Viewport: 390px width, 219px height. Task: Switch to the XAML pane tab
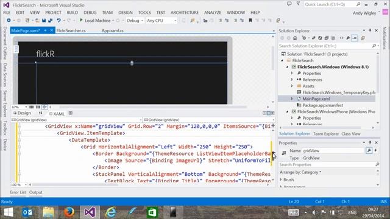[57, 114]
